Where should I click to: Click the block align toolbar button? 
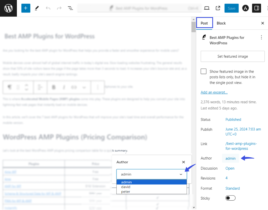40,87
